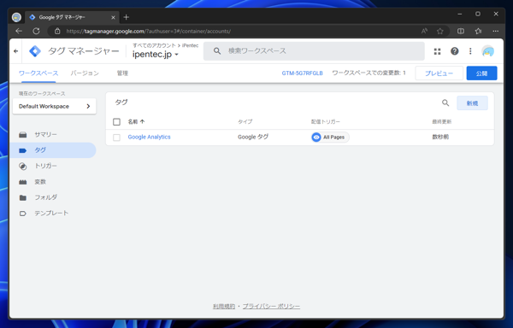This screenshot has width=513, height=328.
Task: Sort by the 名前 column header arrow
Action: coord(142,121)
